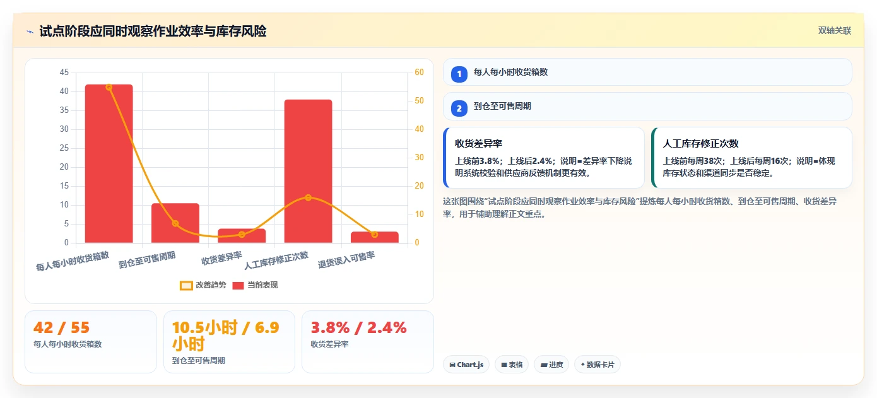The image size is (877, 398).
Task: Click the 表格 tag
Action: (x=512, y=365)
